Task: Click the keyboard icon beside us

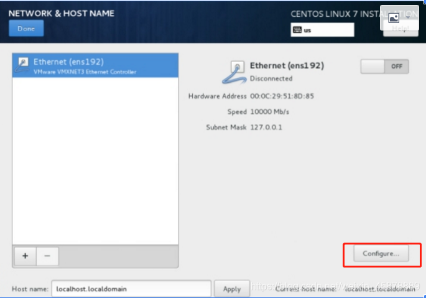Action: click(297, 30)
